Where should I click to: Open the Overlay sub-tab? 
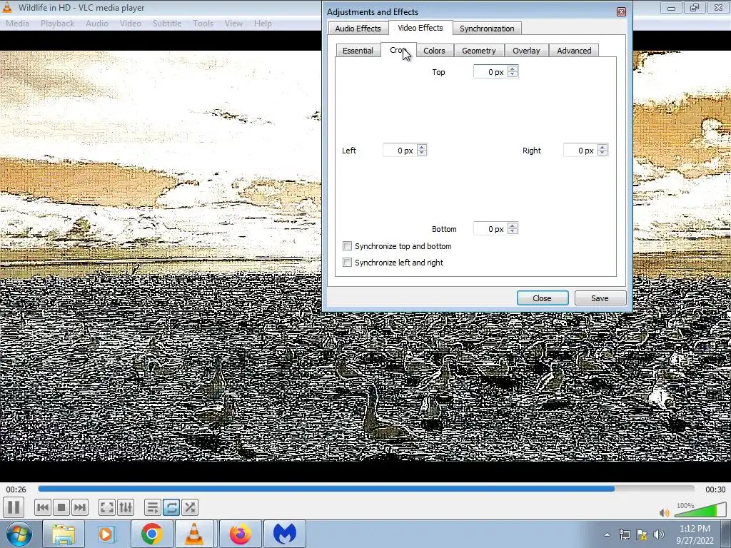[526, 51]
